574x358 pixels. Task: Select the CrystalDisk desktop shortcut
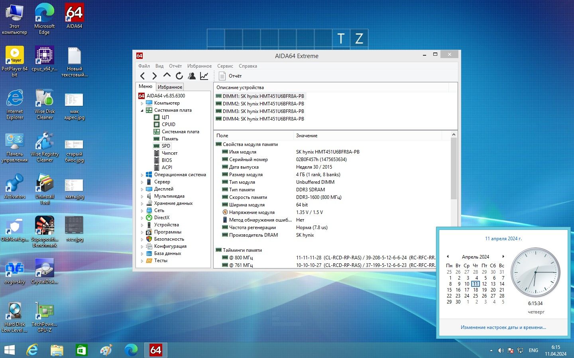[x=44, y=271]
